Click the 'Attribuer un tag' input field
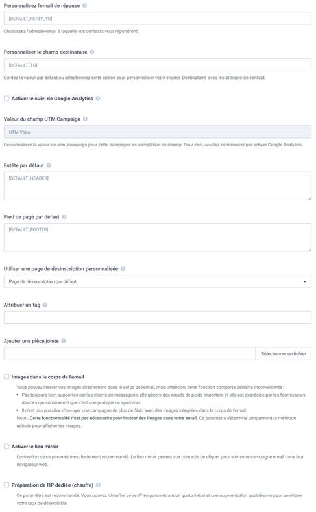 coord(158,318)
